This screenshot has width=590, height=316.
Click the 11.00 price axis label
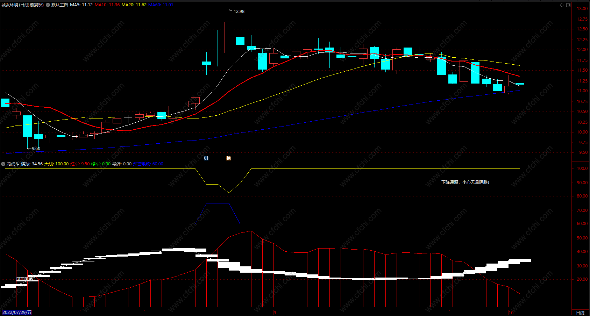pyautogui.click(x=582, y=91)
